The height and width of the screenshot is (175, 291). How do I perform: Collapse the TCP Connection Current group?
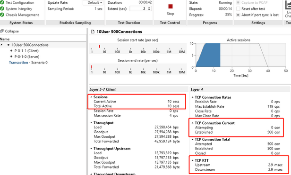tap(192, 123)
